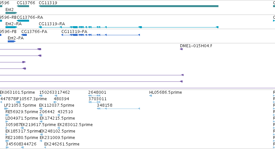Click the DME1-015H04.F feature label

pos(196,46)
